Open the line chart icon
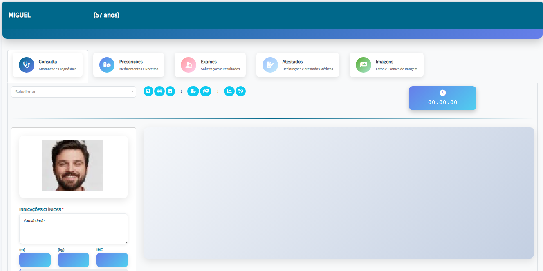This screenshot has width=543, height=271. pyautogui.click(x=229, y=91)
